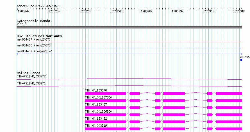Click the 178524k ruler tick label
250x132 pixels.
pos(24,11)
